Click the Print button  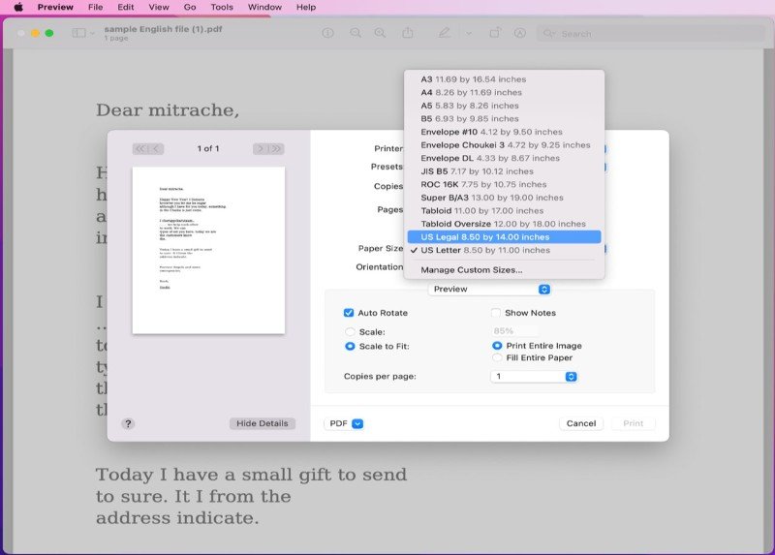pos(634,423)
